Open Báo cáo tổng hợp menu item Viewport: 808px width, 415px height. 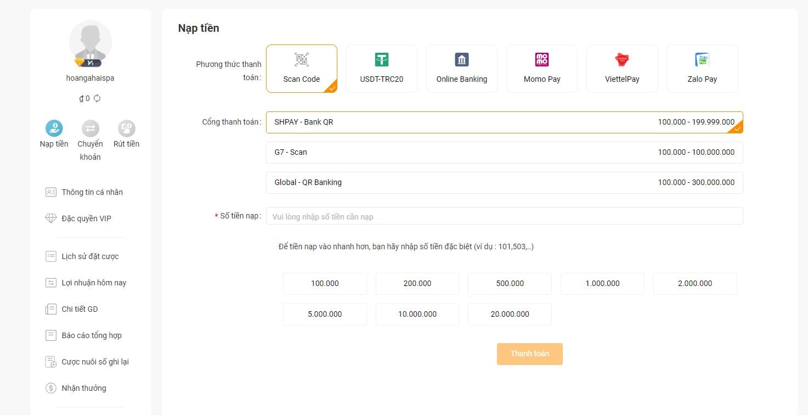click(x=91, y=335)
